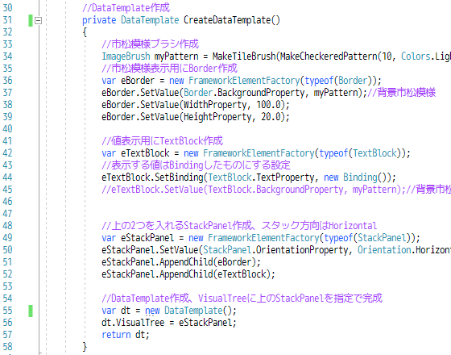The height and width of the screenshot is (355, 451).
Task: Click 'eStackPanel.AppendChild(eBorder)' on line 51
Action: click(179, 262)
